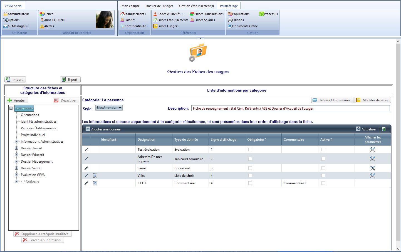Viewport: 401px width, 252px height.
Task: Click the Tables & Formulaires button
Action: coord(332,100)
